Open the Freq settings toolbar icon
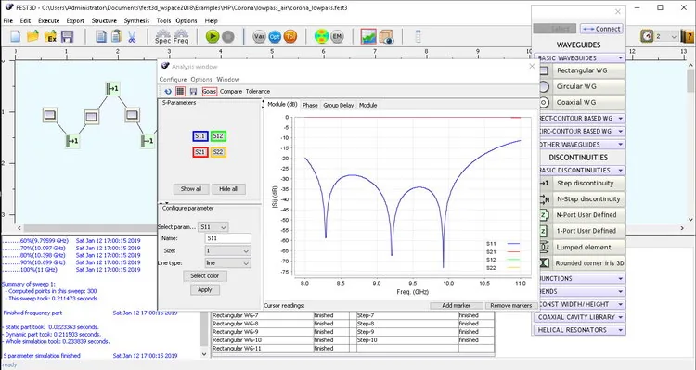The height and width of the screenshot is (370, 696). (181, 36)
